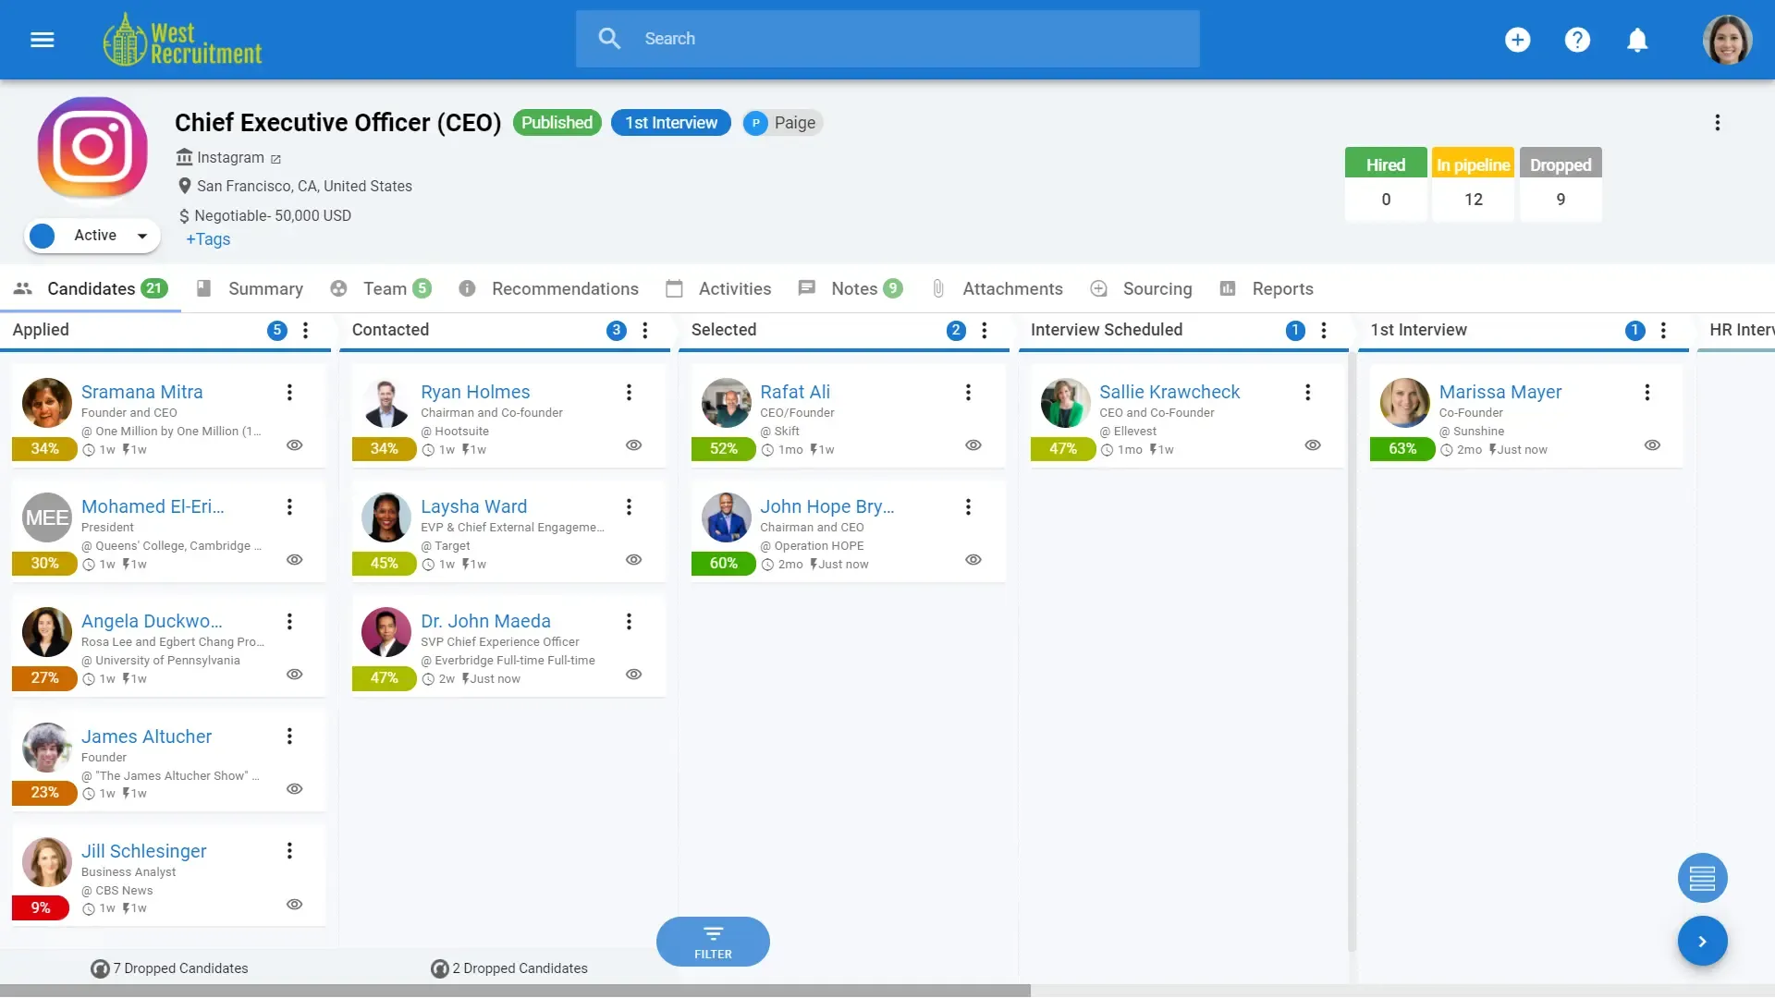The width and height of the screenshot is (1775, 998).
Task: Toggle watch eye icon on Rafat Ali
Action: click(973, 445)
